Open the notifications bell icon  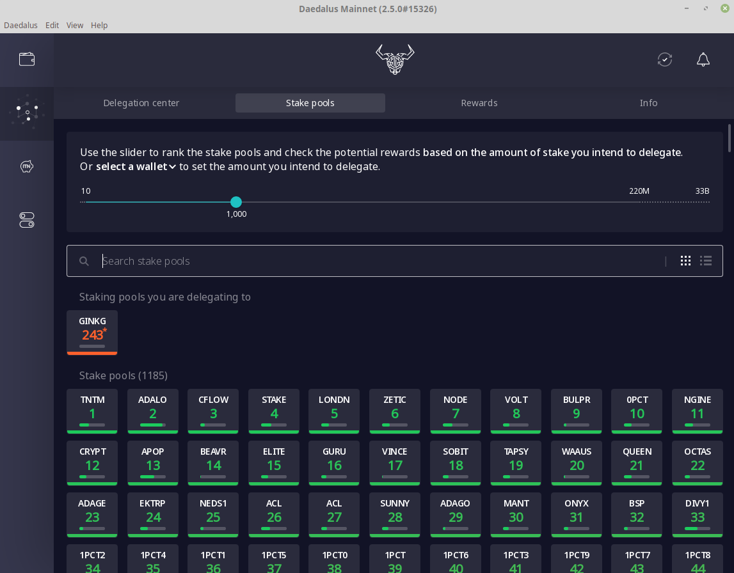tap(703, 59)
